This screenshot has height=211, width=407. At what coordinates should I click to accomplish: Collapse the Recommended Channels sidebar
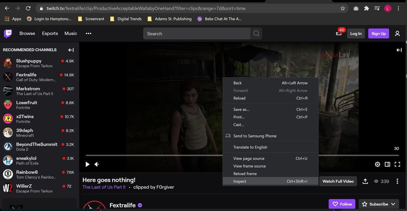[71, 50]
